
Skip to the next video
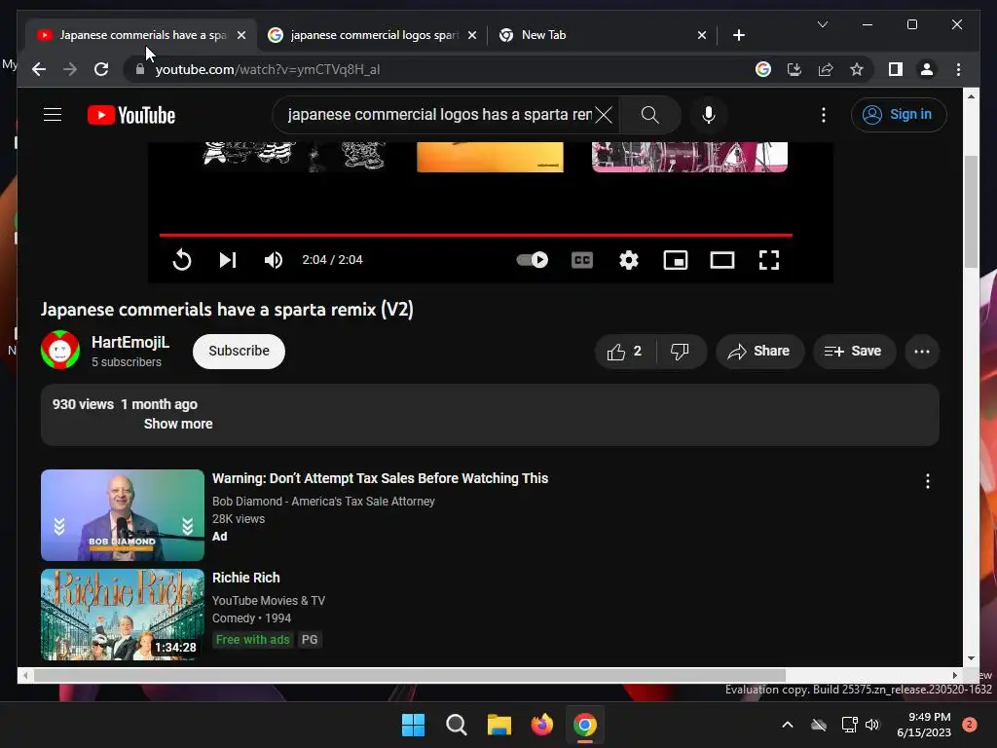228,259
